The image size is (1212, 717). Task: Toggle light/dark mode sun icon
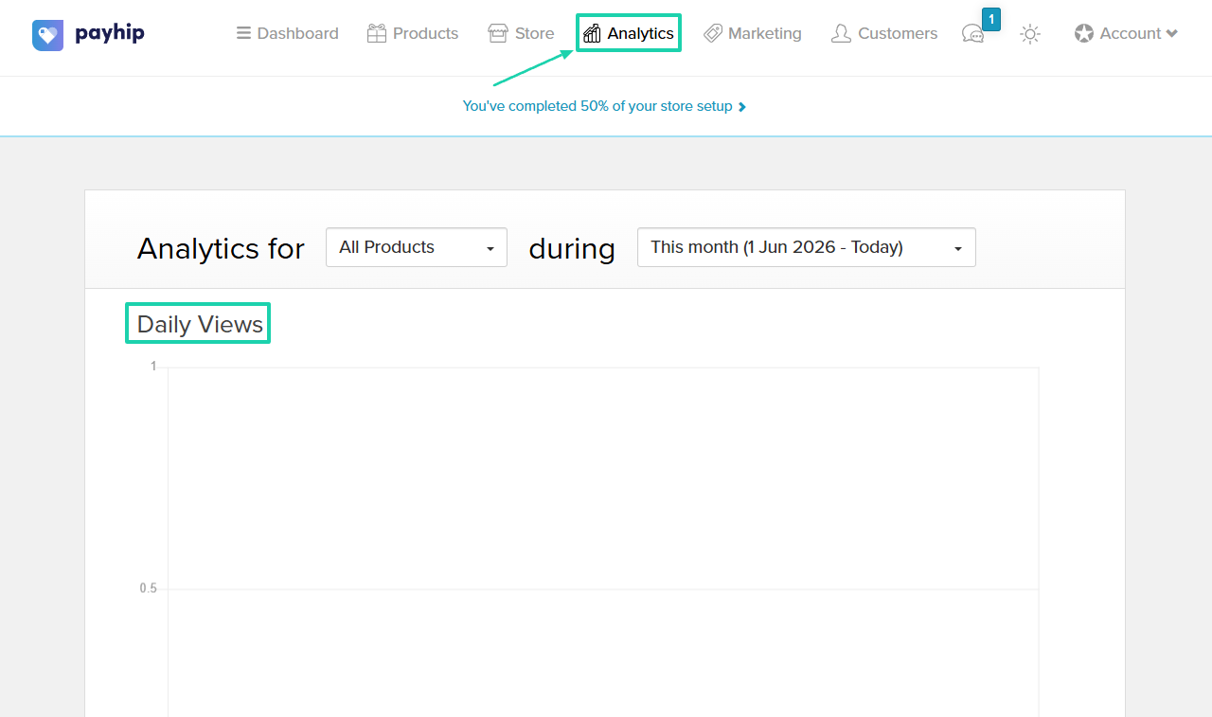click(x=1030, y=34)
